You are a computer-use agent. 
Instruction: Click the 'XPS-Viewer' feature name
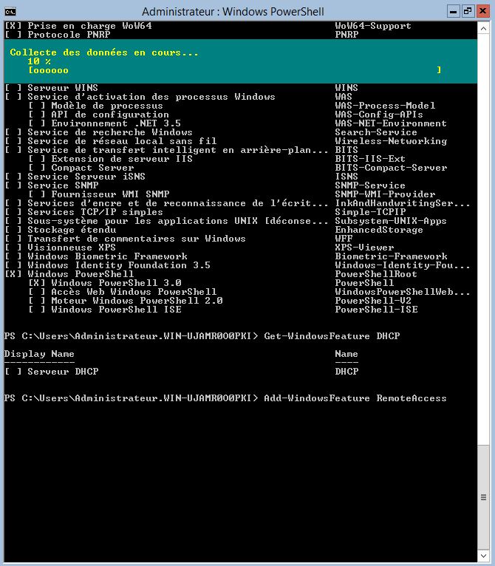(x=364, y=248)
